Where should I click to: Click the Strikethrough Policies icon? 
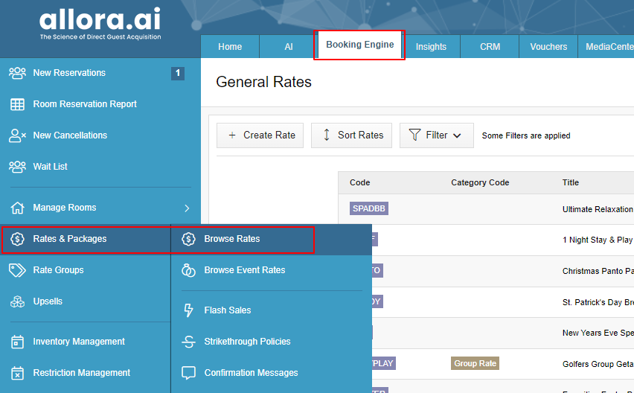tap(188, 342)
